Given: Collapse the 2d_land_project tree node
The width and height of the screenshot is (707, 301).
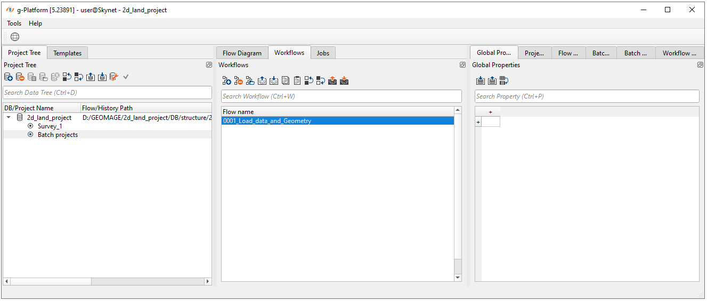Looking at the screenshot, I should click(x=9, y=118).
